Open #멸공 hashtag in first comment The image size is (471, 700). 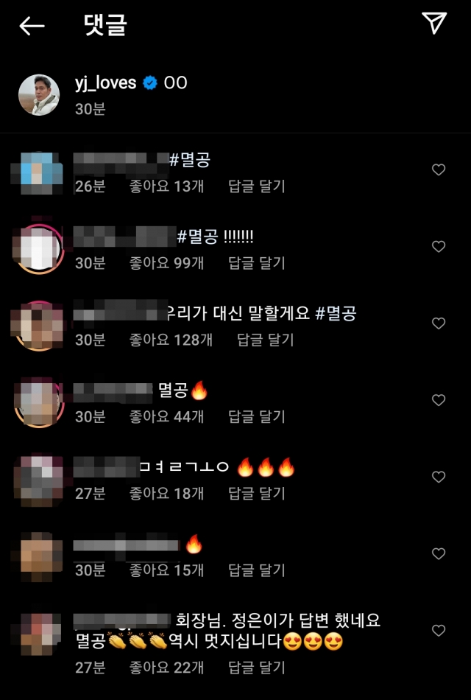click(190, 160)
